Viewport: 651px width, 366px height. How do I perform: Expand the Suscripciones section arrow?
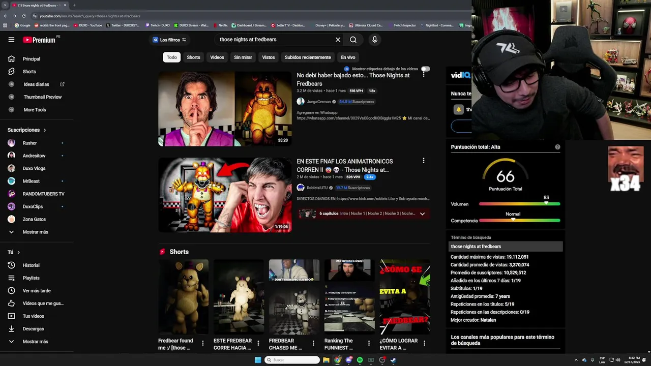[x=45, y=130]
